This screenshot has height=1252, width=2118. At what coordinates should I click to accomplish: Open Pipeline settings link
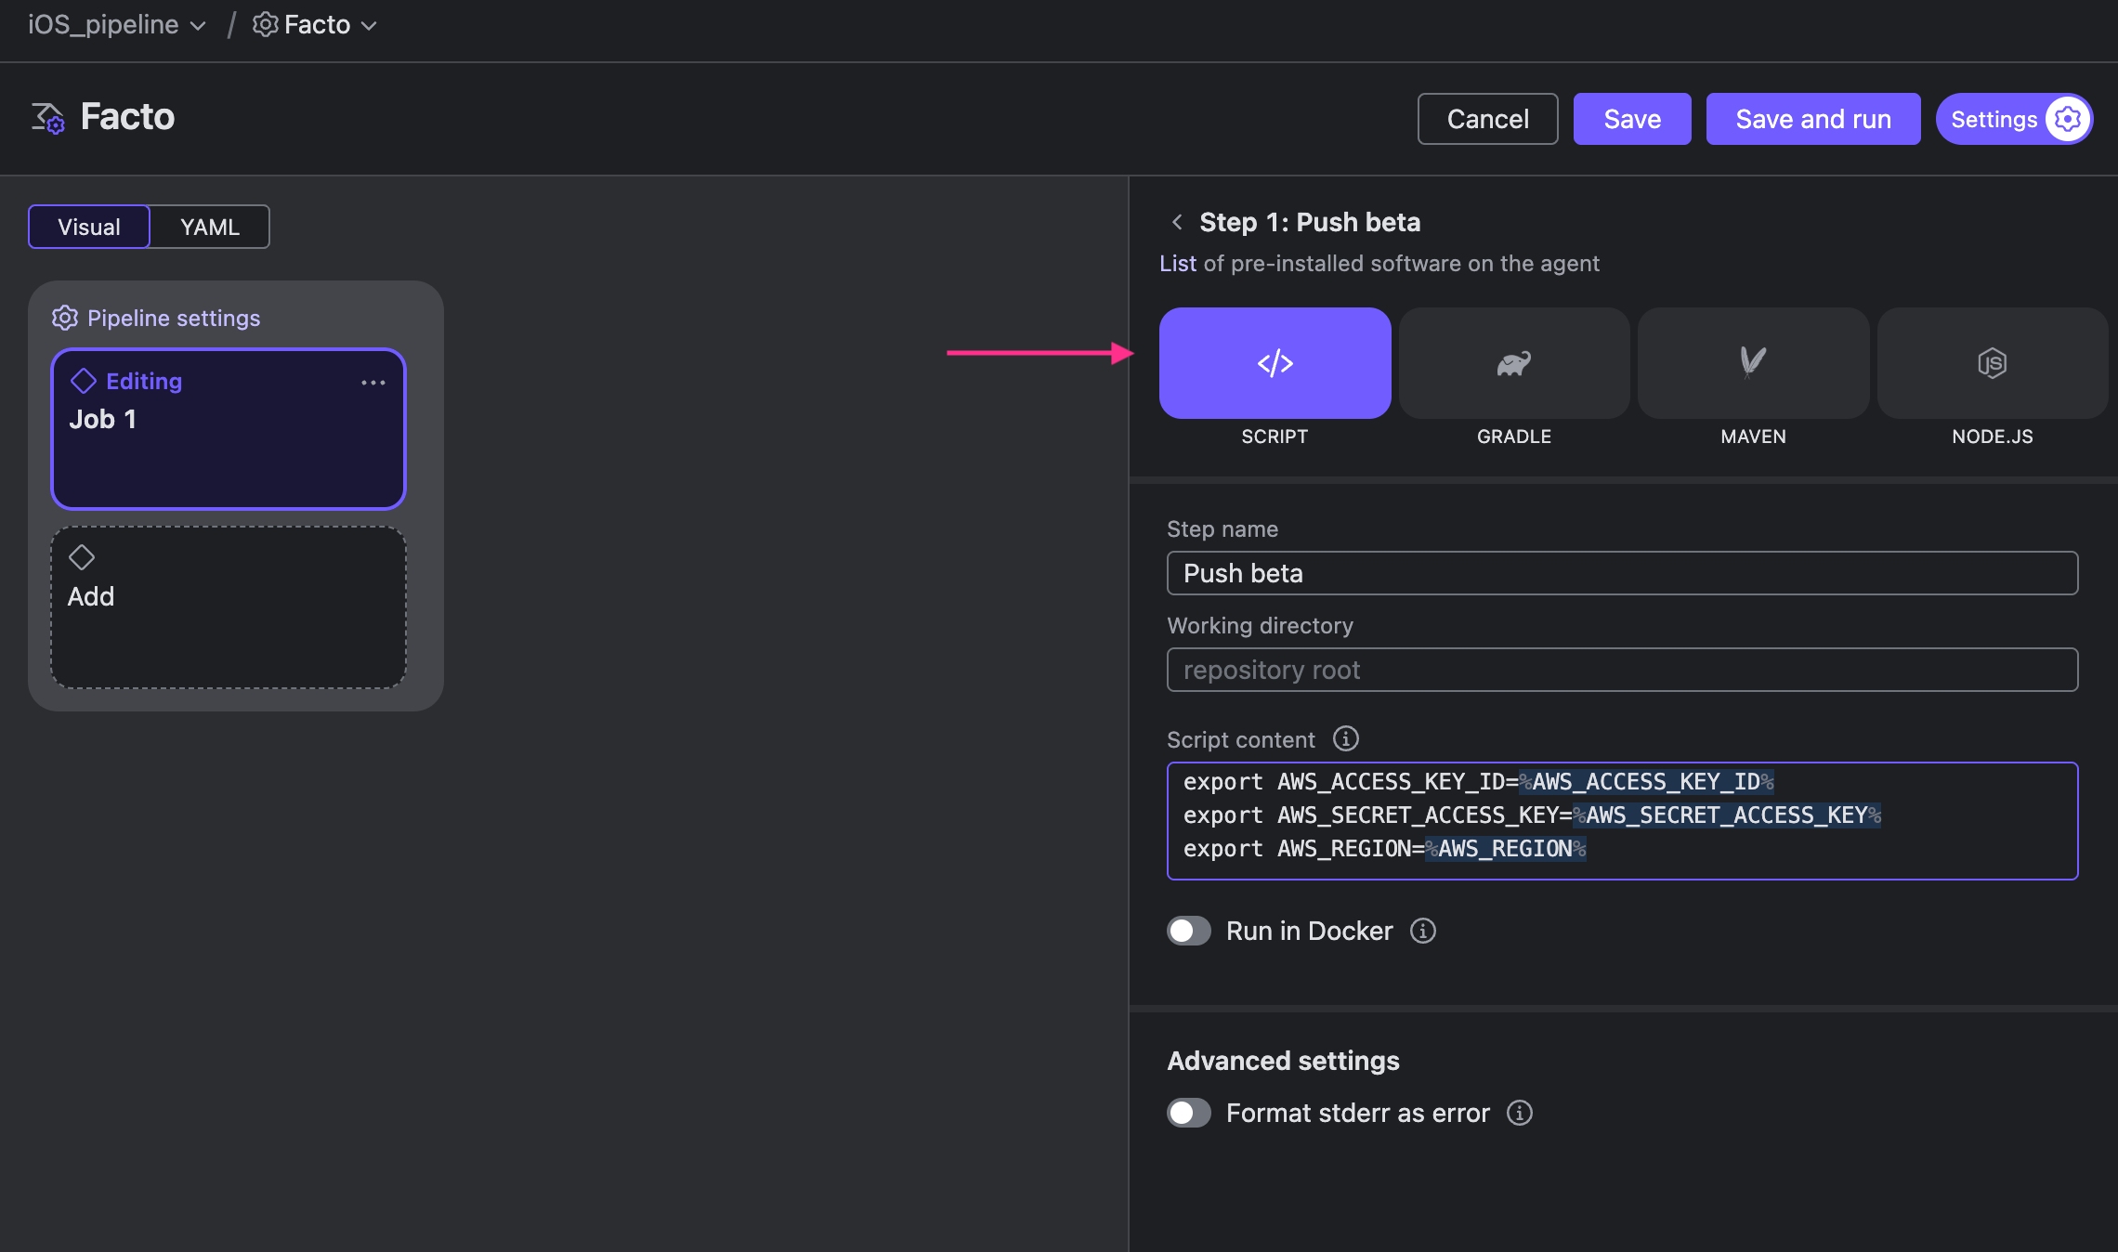click(x=174, y=318)
